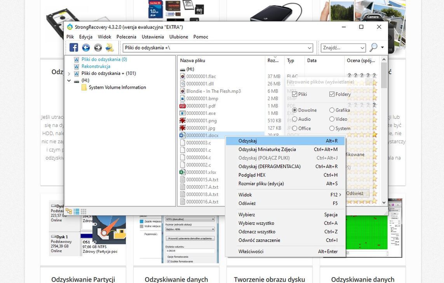Open the path combo box dropdown arrow
Screen dimensions: 444x283
(x=310, y=48)
